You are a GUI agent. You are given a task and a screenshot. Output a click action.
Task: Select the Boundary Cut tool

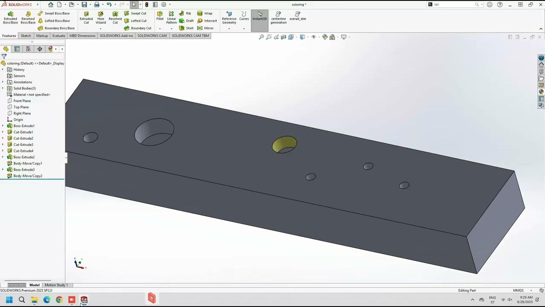click(138, 28)
